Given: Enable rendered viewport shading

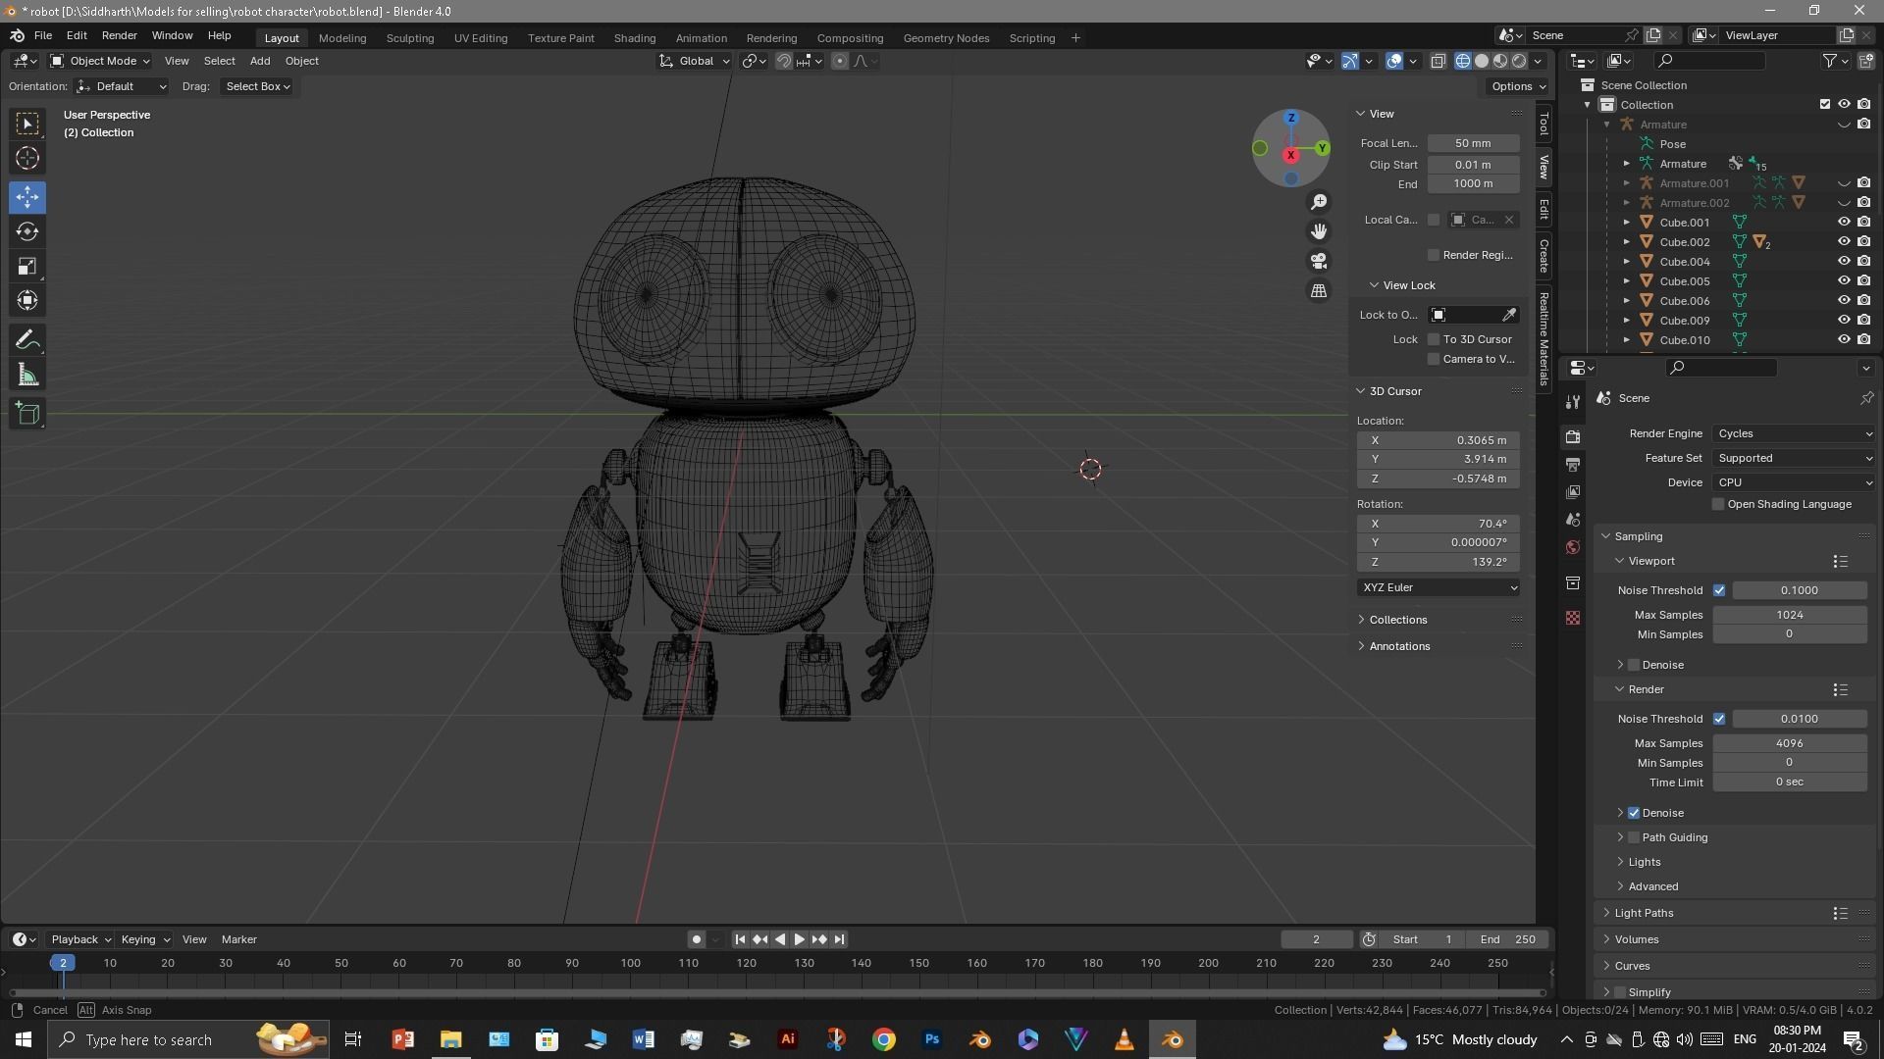Looking at the screenshot, I should [1519, 61].
